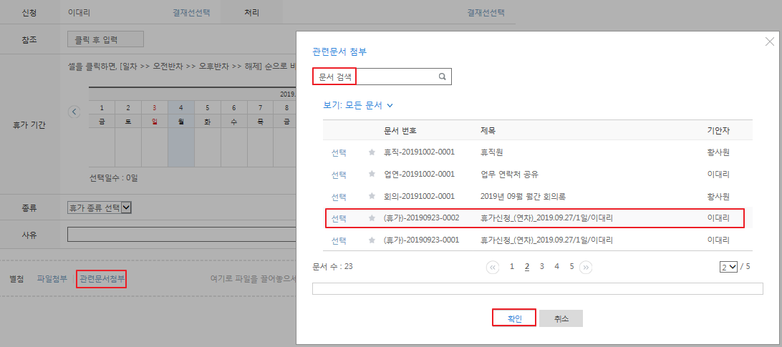782x347 pixels.
Task: Jump to last page of document list
Action: (586, 267)
